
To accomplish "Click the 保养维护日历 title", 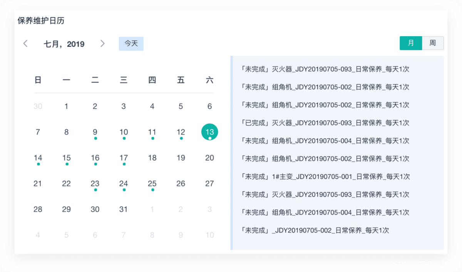I will click(x=41, y=21).
